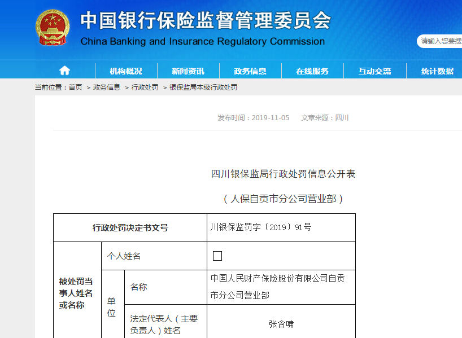The height and width of the screenshot is (338, 462).
Task: Open the 统计数据 menu
Action: (437, 71)
